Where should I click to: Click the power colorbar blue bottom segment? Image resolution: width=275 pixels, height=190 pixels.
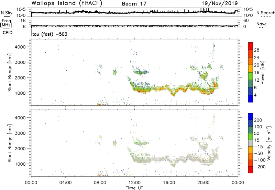coord(251,98)
